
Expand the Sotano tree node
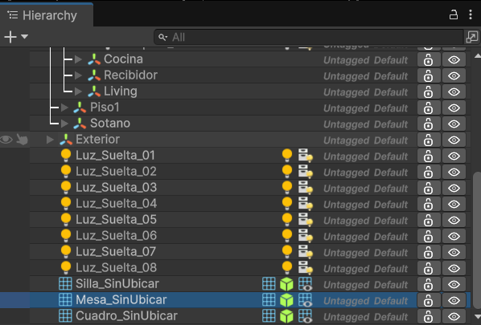[x=64, y=124]
